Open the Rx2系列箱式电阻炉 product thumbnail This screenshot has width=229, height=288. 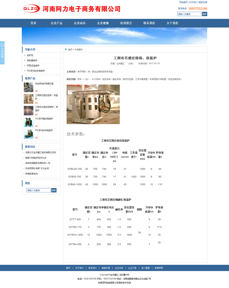pyautogui.click(x=28, y=122)
